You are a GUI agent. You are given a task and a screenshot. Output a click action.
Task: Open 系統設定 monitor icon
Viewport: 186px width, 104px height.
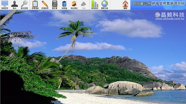pos(5,5)
